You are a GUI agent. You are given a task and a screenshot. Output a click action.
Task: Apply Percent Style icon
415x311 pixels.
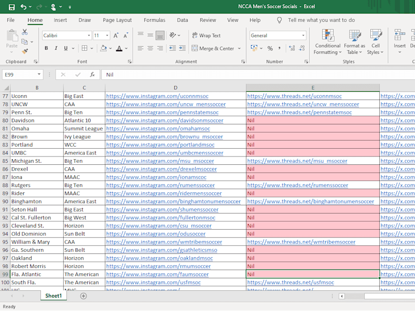[270, 48]
